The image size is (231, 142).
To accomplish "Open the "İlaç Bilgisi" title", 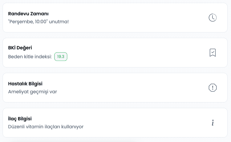I will click(20, 119).
